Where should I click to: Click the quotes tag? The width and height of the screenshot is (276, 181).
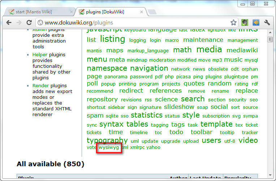pyautogui.click(x=194, y=84)
